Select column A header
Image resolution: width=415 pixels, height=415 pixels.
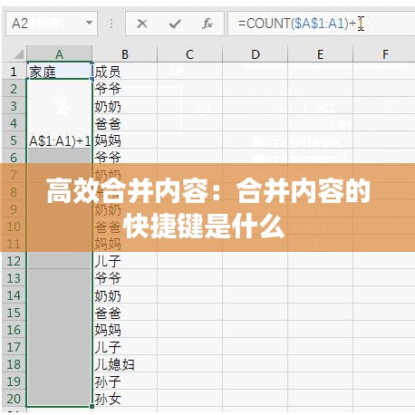pyautogui.click(x=60, y=54)
